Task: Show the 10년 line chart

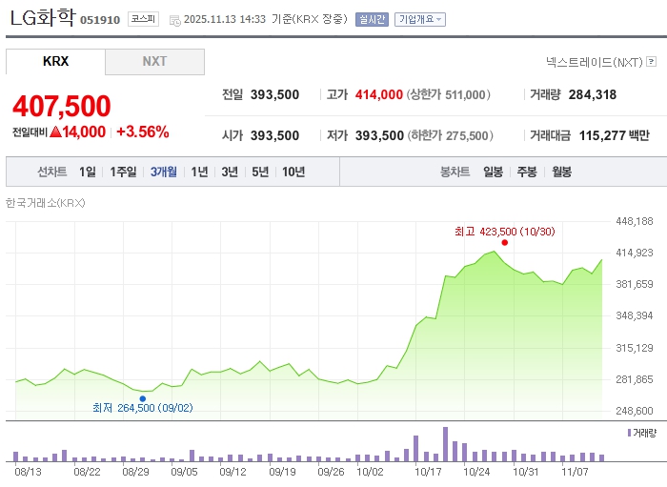Action: tap(293, 172)
